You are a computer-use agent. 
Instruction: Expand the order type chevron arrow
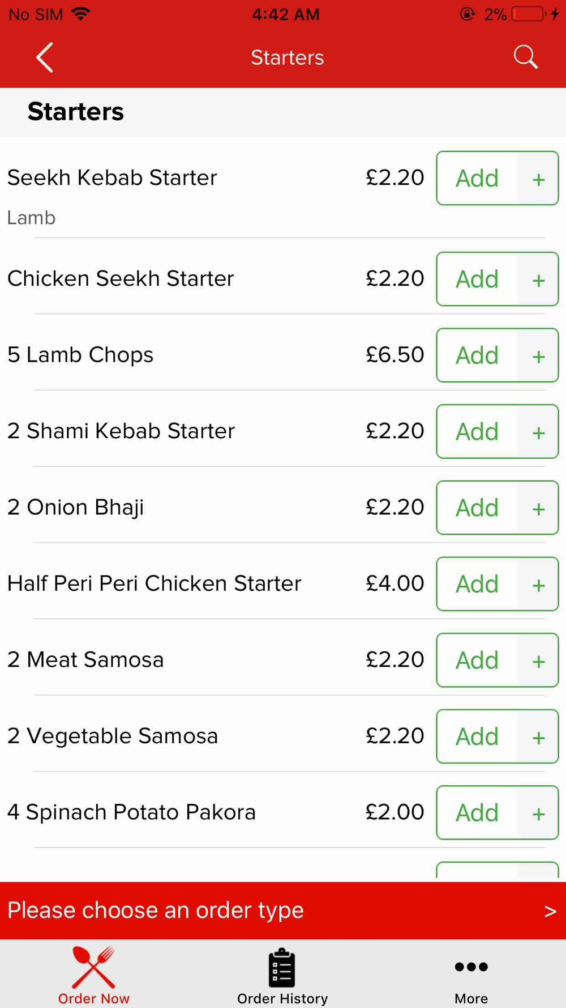[x=550, y=912]
